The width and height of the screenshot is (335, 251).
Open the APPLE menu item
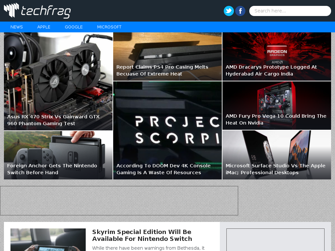point(44,27)
